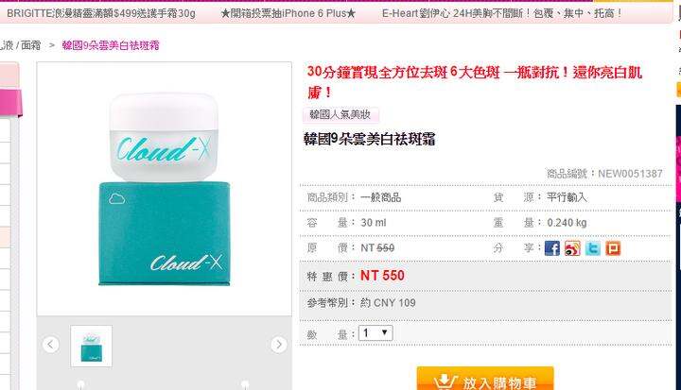
Task: Select the Cloud-X product thumbnail
Action: (x=91, y=347)
